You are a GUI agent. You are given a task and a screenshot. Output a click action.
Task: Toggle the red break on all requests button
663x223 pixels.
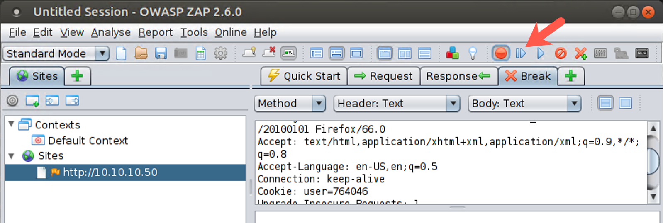(501, 53)
